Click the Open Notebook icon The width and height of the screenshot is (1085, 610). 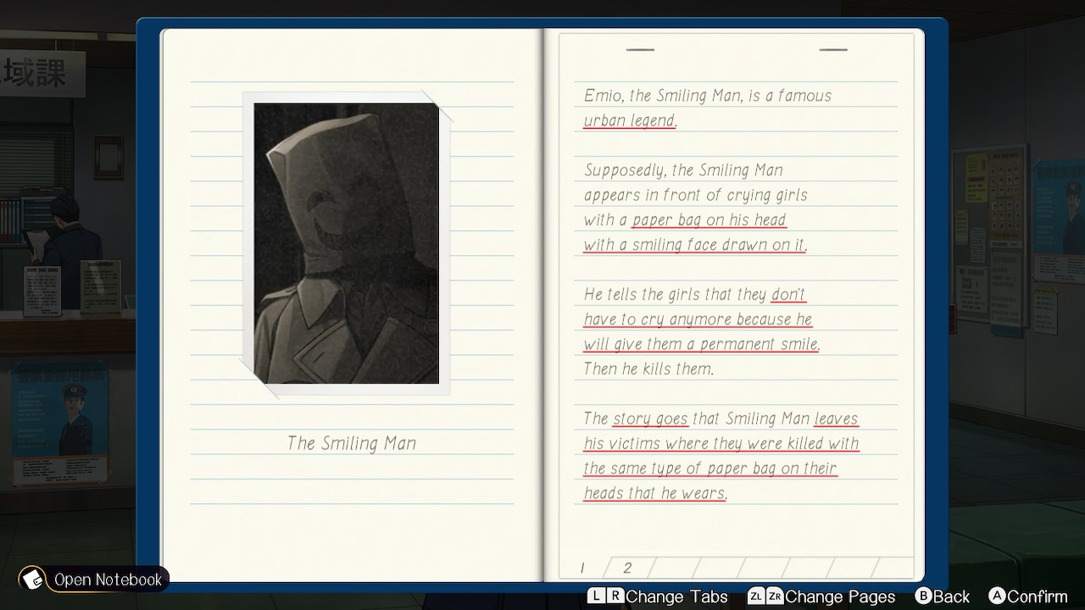point(33,579)
